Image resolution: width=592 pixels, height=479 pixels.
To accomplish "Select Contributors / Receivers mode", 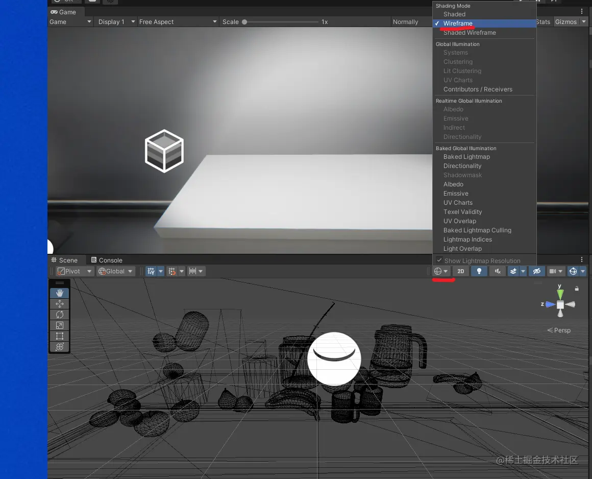I will (x=484, y=89).
